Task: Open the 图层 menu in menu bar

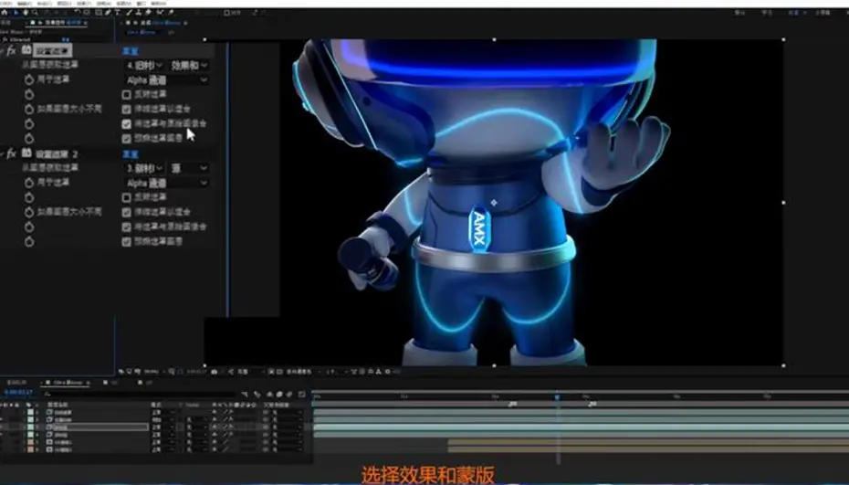Action: pyautogui.click(x=65, y=4)
